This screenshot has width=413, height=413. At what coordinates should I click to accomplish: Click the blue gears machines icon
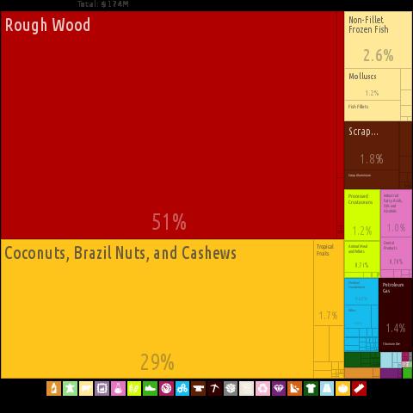182,389
